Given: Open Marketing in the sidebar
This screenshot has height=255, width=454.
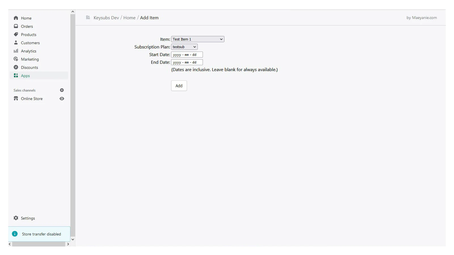Looking at the screenshot, I should pyautogui.click(x=39, y=59).
